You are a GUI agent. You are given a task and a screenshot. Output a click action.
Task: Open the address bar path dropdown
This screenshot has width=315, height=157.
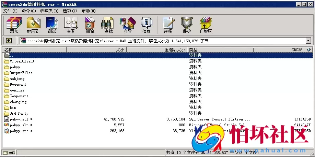tap(308, 41)
